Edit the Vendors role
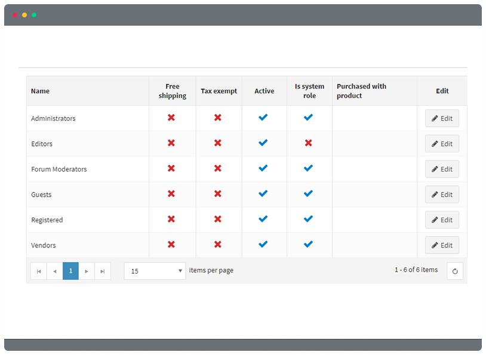Image resolution: width=486 pixels, height=355 pixels. pyautogui.click(x=442, y=246)
